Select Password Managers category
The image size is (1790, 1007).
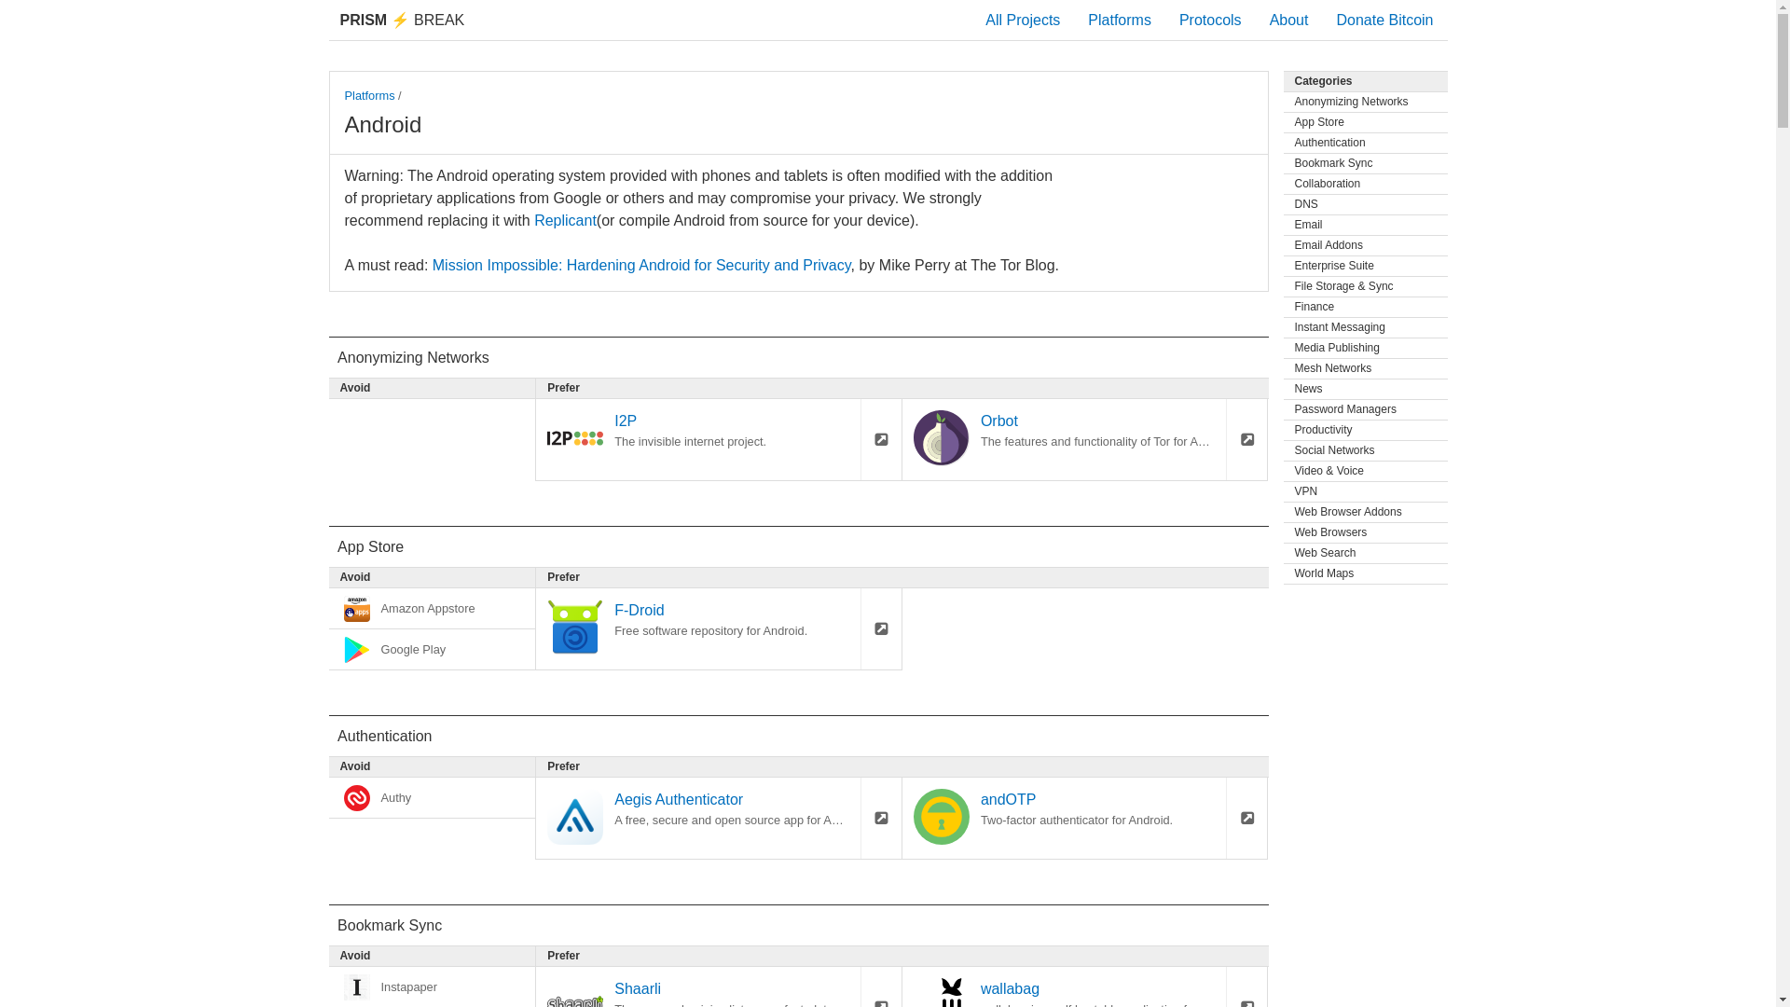(x=1365, y=409)
